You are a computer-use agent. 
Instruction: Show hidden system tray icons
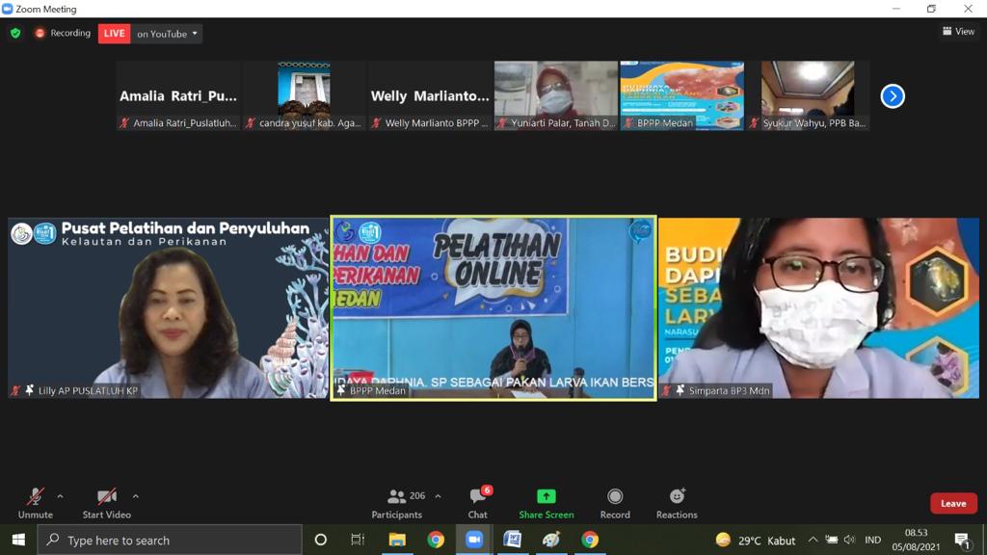point(813,540)
